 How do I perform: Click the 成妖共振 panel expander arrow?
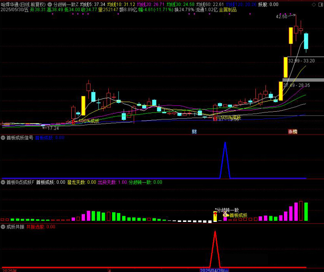point(3,227)
